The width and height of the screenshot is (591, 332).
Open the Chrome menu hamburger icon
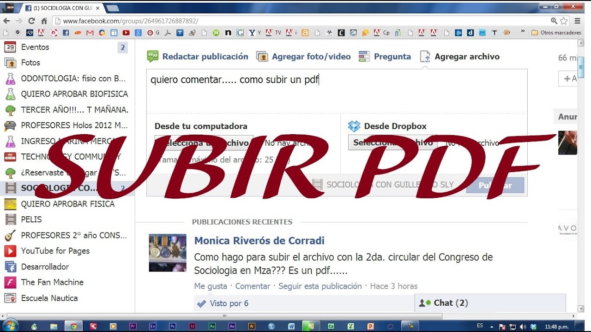578,21
